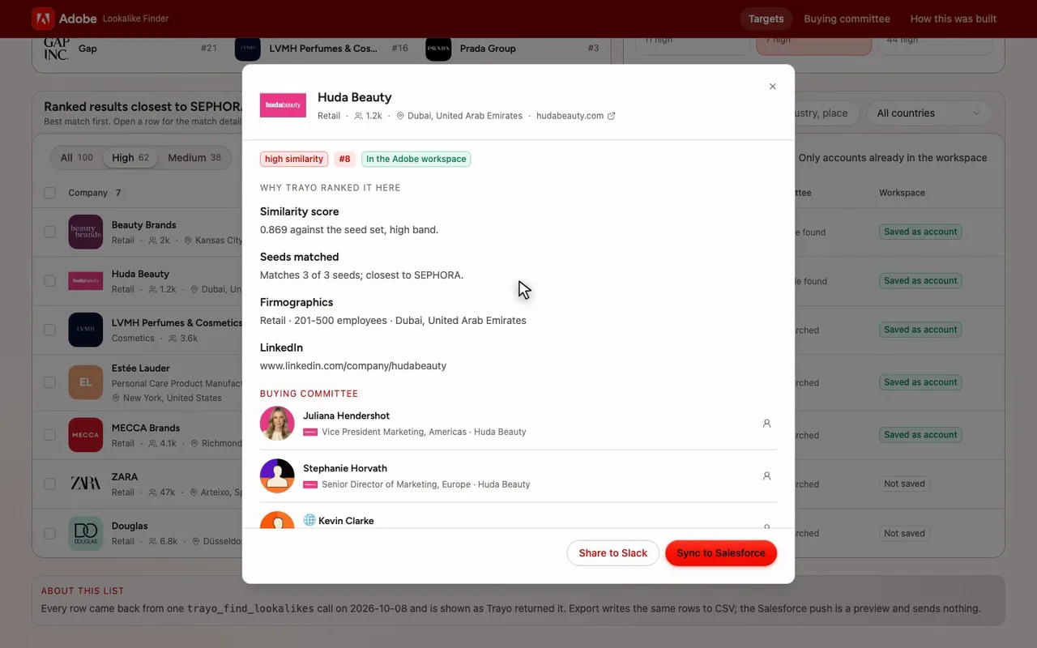The width and height of the screenshot is (1037, 648).
Task: Click the Not saved badge on the ZARA row
Action: point(904,484)
